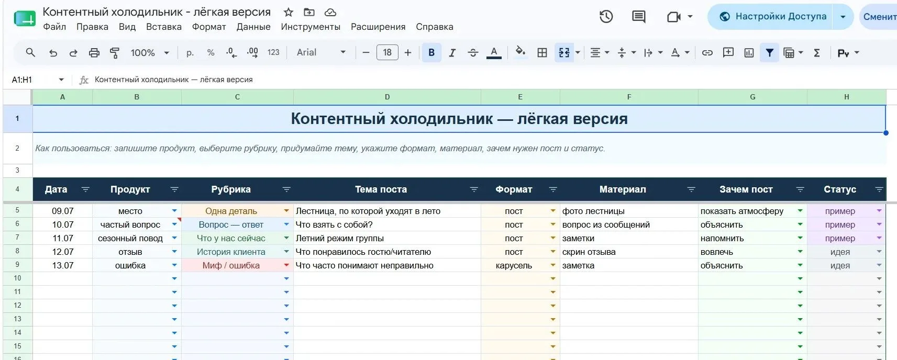
Task: Click the move-to-folder icon
Action: pos(309,12)
